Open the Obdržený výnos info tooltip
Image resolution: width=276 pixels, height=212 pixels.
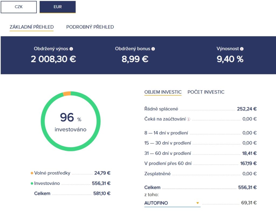click(x=71, y=49)
